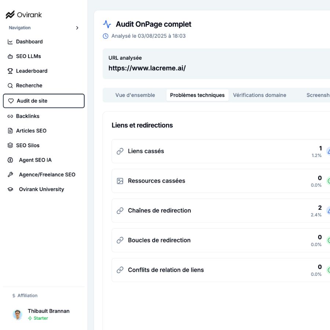The image size is (330, 330).
Task: Click the SEO Silos layers icon
Action: (x=10, y=146)
